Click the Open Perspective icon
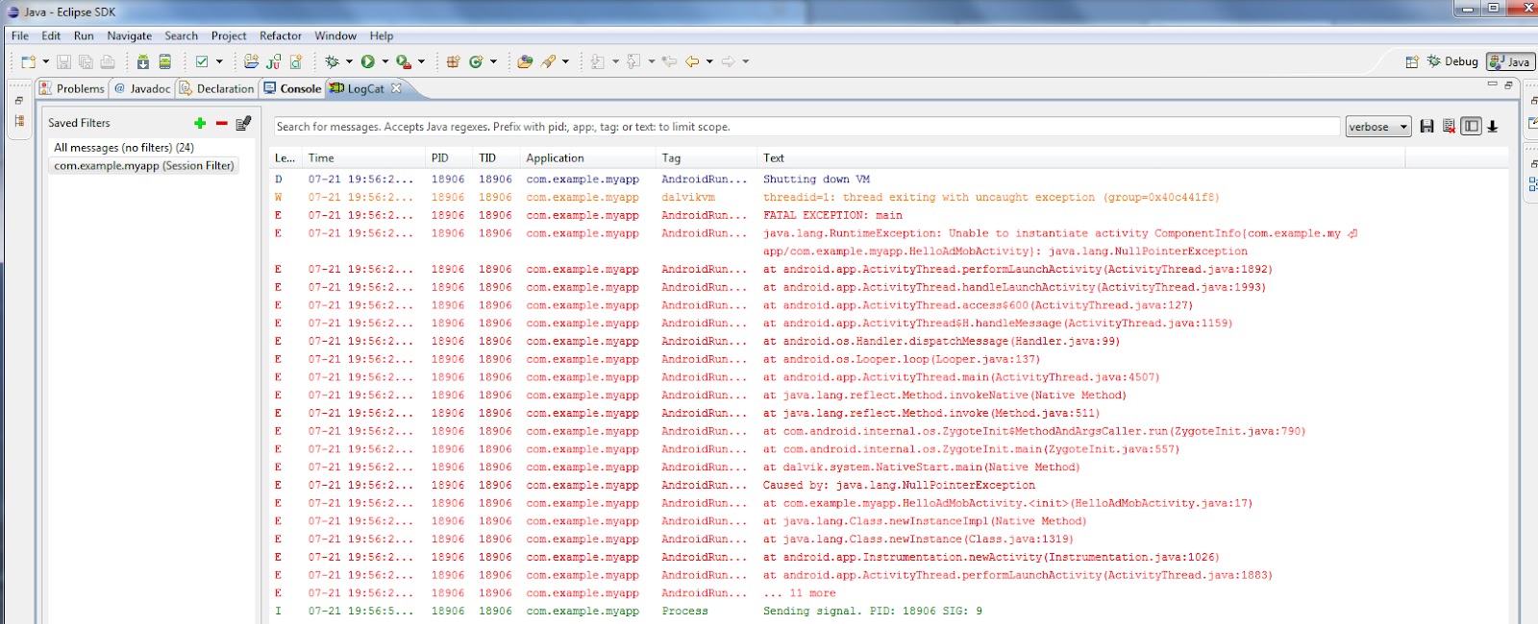Viewport: 1538px width, 624px height. 1412,61
